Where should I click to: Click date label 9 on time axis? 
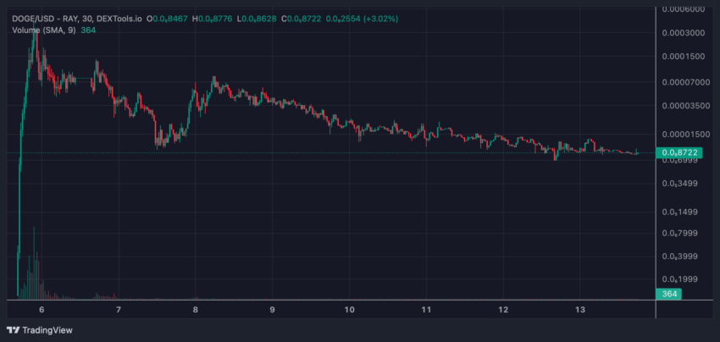pyautogui.click(x=272, y=309)
